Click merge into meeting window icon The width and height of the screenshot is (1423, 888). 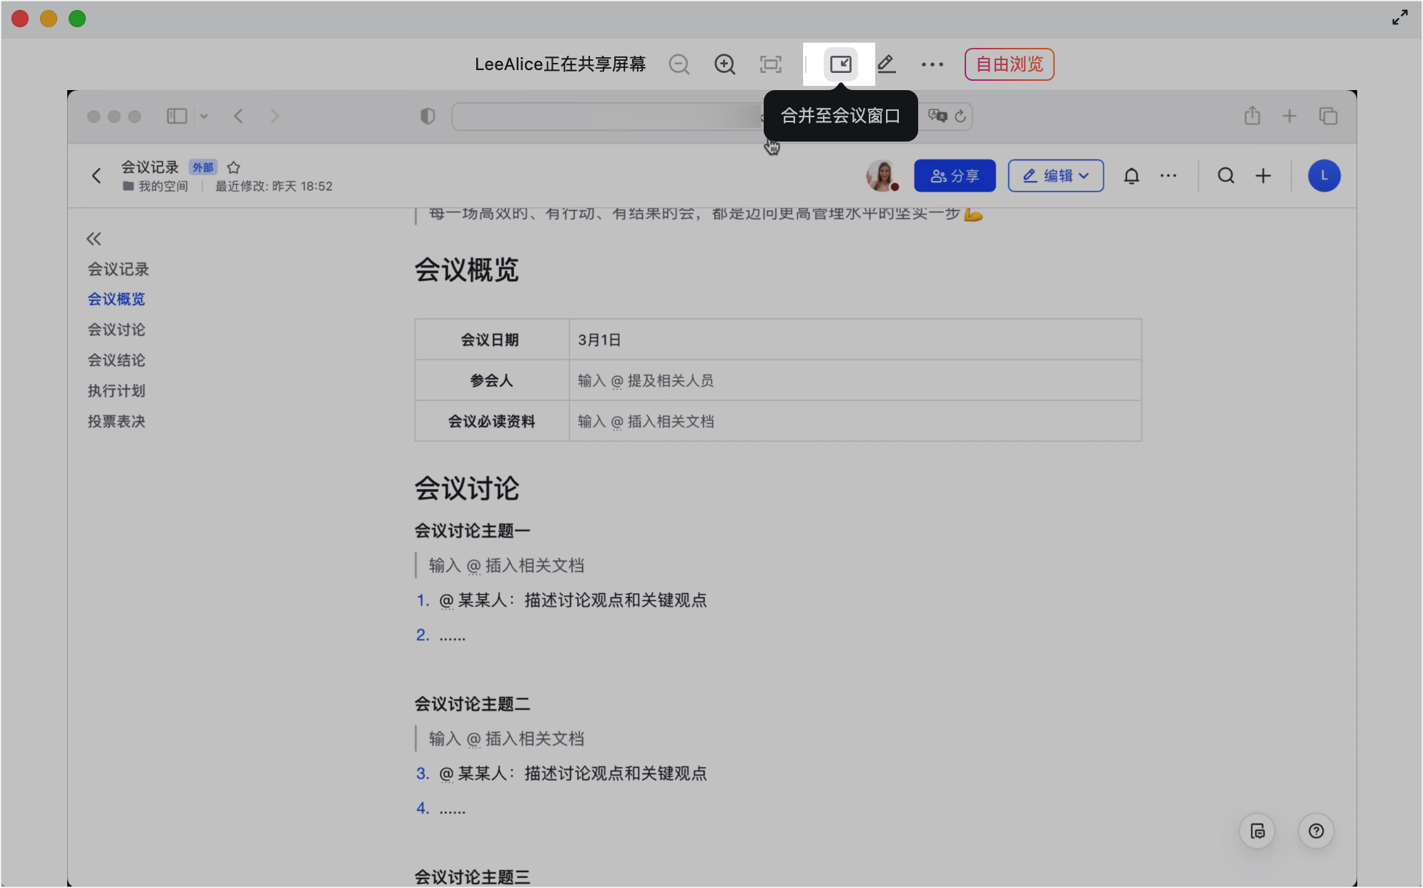point(840,64)
